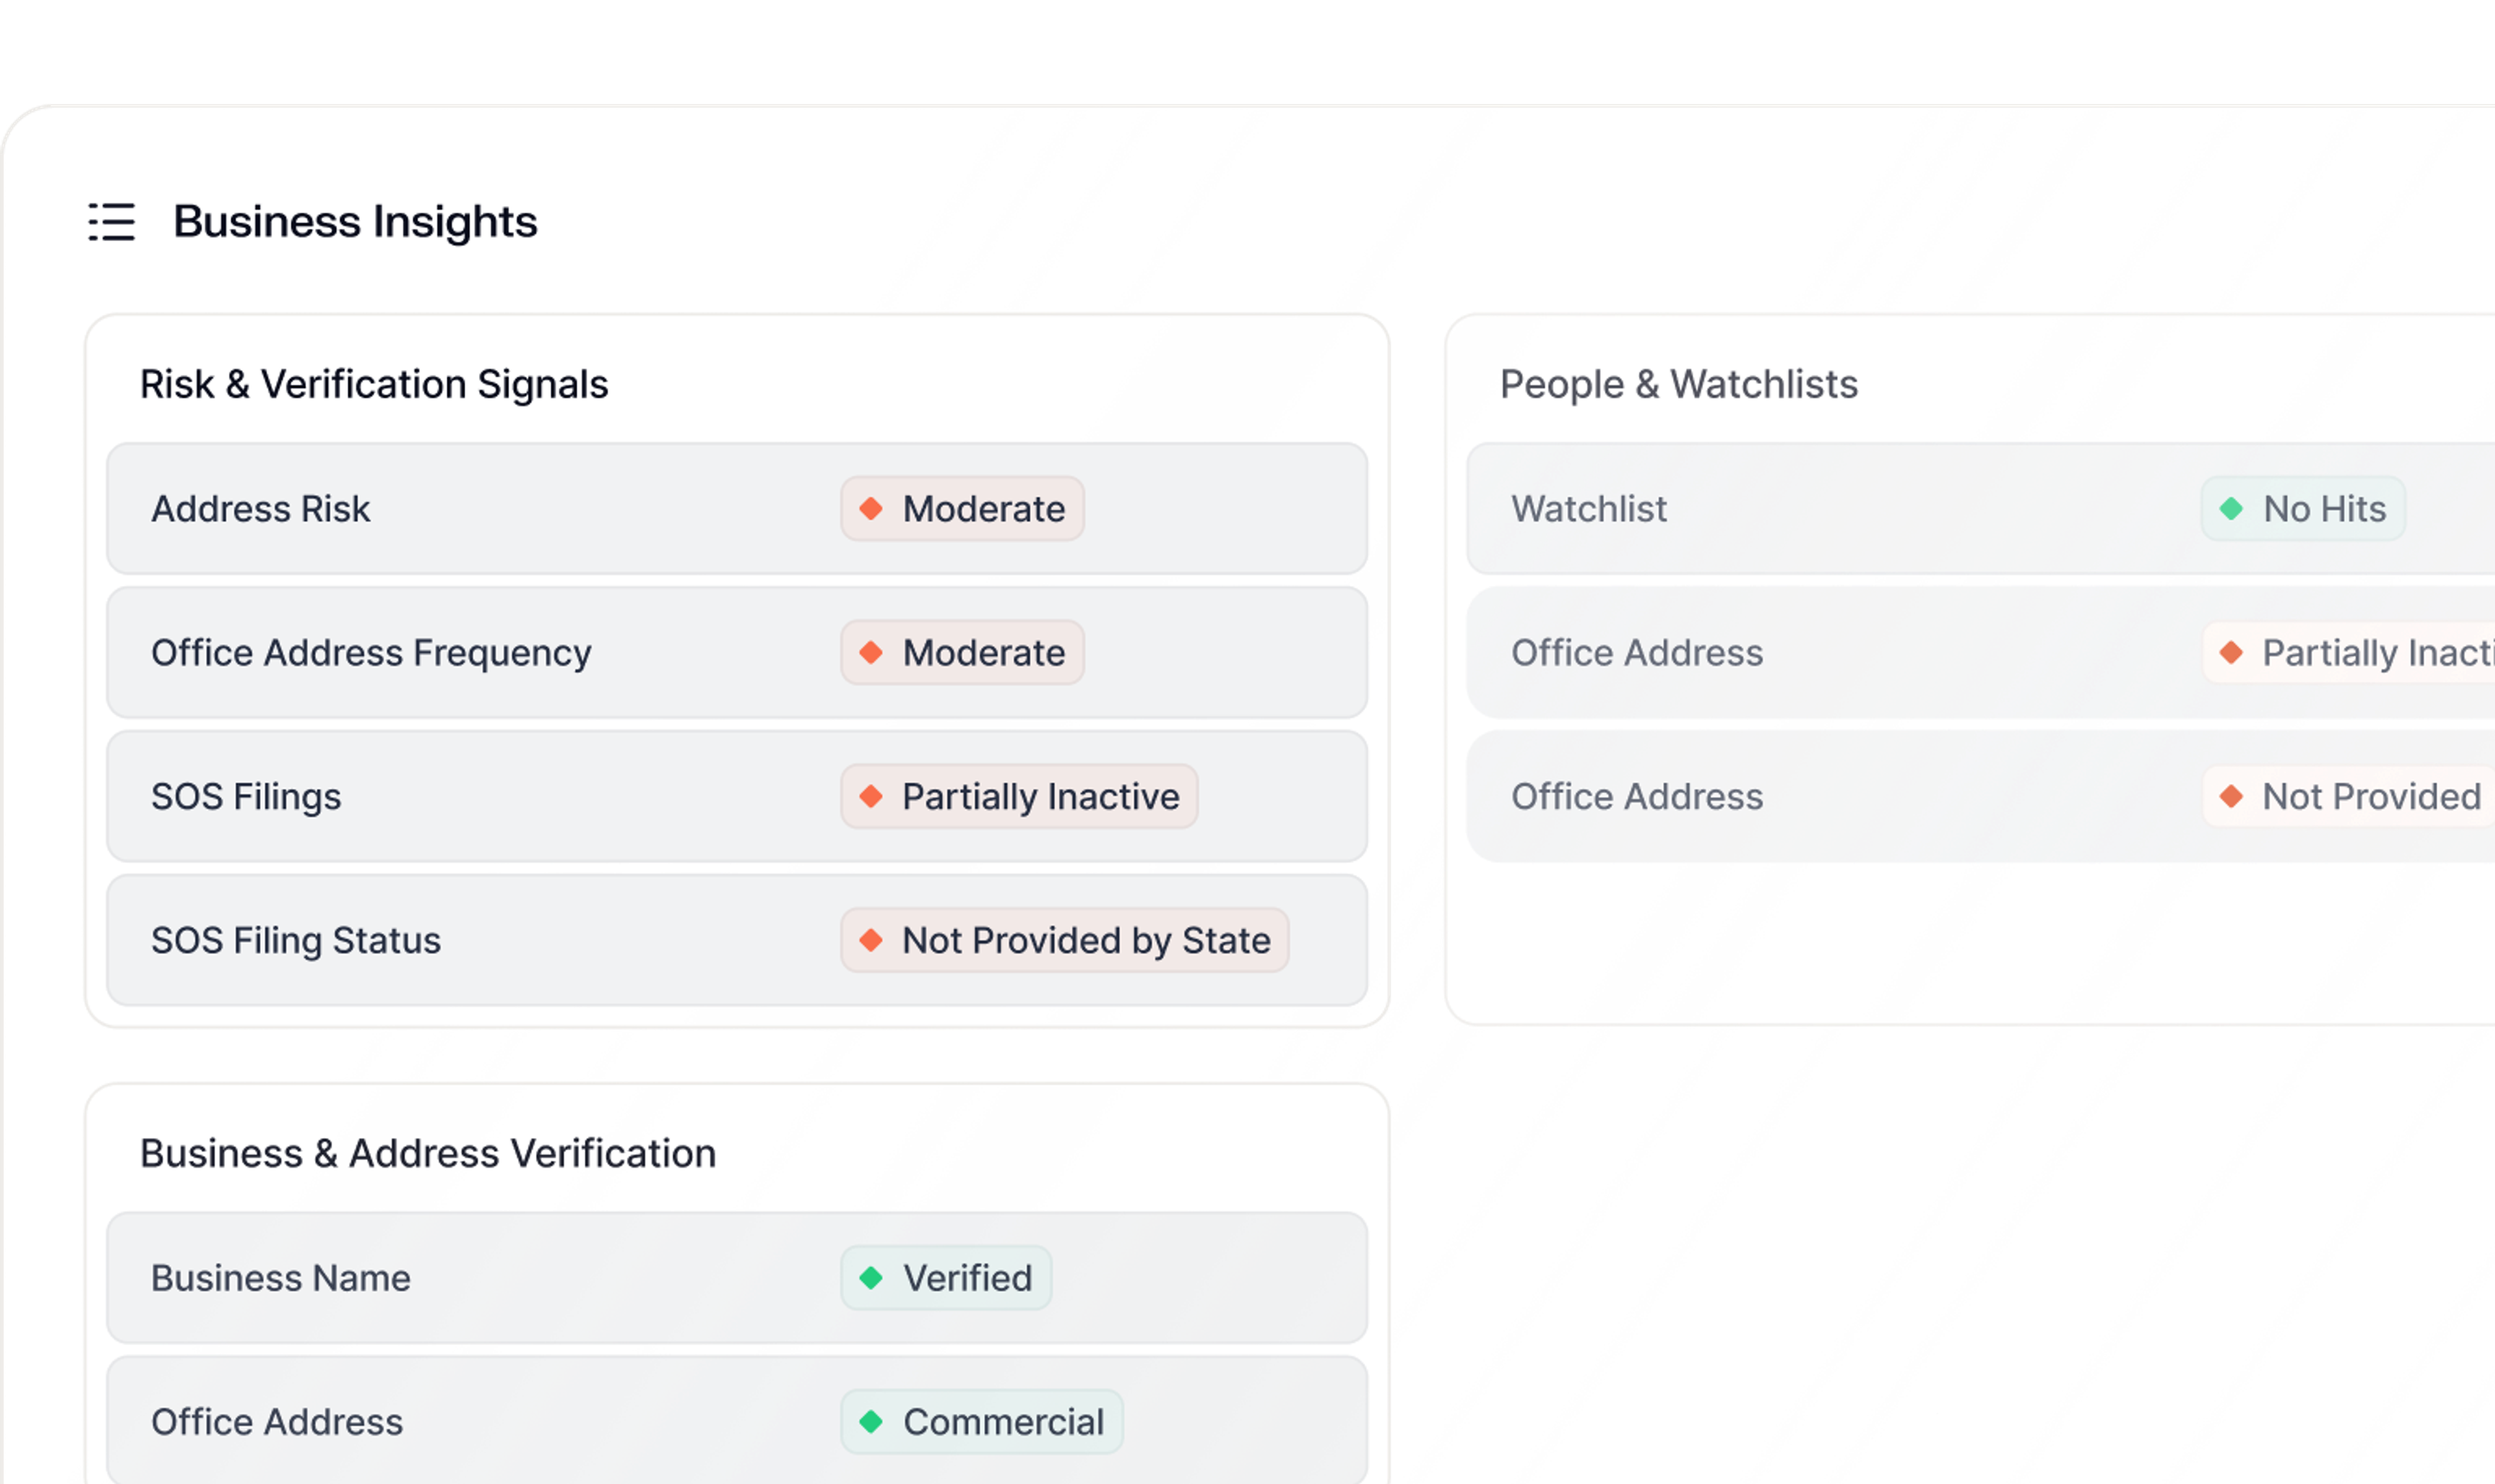The width and height of the screenshot is (2495, 1484).
Task: Click the Business Name row label
Action: (281, 1278)
